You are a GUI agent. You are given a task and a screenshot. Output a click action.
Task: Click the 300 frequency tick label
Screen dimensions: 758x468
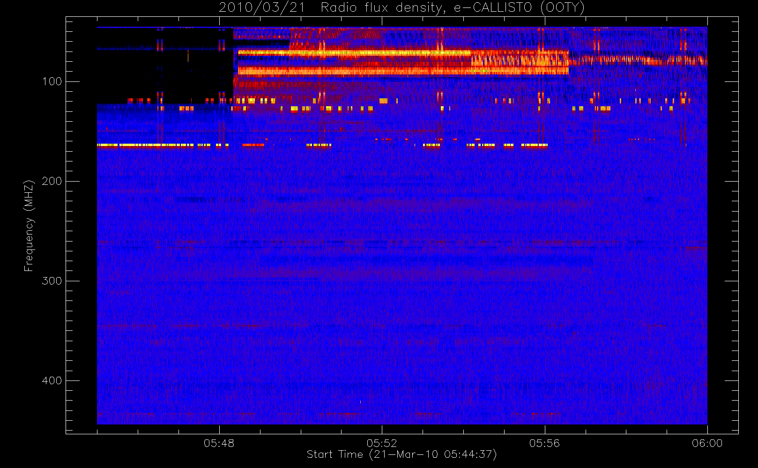[x=52, y=281]
